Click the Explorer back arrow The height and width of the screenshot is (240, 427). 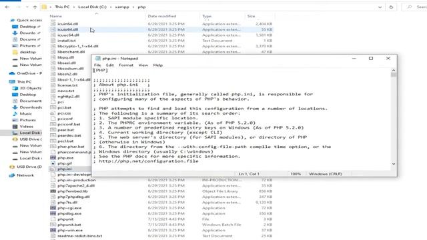click(x=7, y=7)
